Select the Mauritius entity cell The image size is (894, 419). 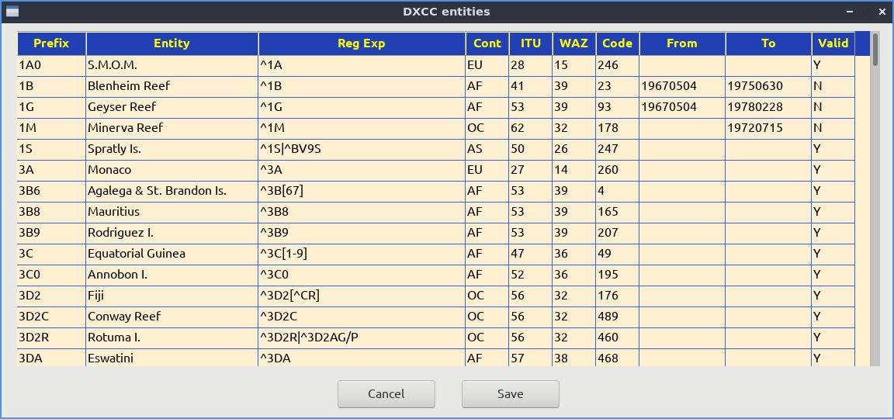pyautogui.click(x=172, y=212)
